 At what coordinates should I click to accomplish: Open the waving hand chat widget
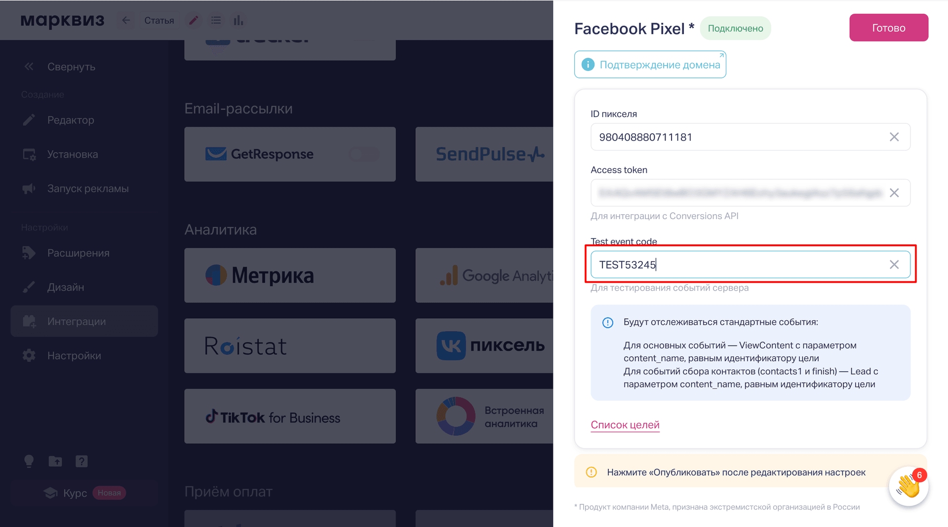pyautogui.click(x=908, y=486)
